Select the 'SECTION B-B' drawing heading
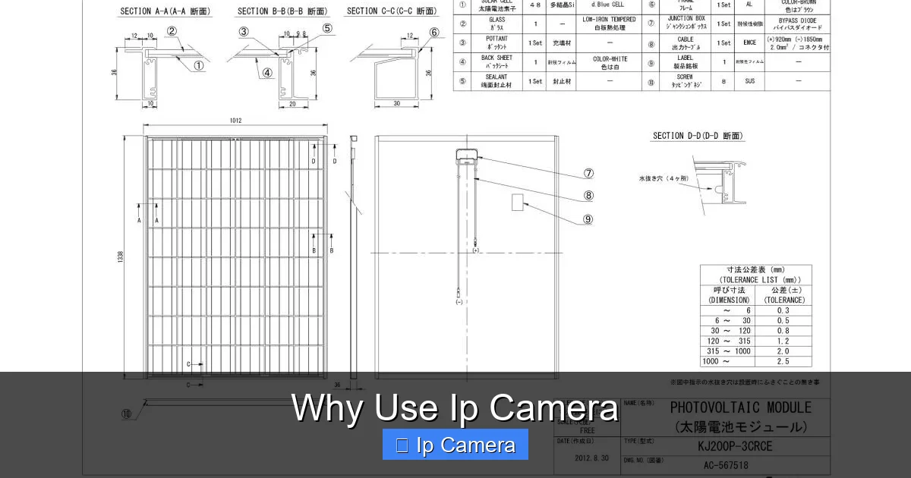This screenshot has width=911, height=478. click(282, 11)
